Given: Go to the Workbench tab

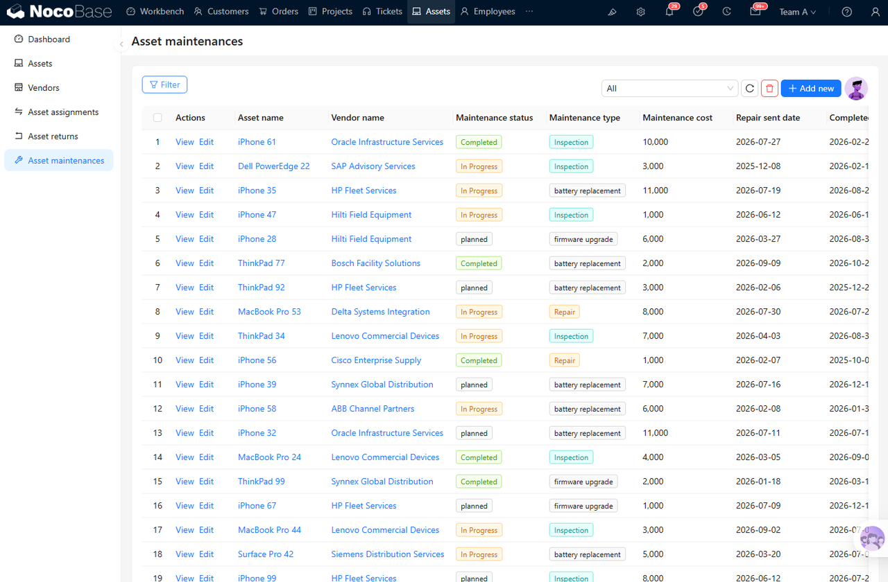Looking at the screenshot, I should point(155,12).
